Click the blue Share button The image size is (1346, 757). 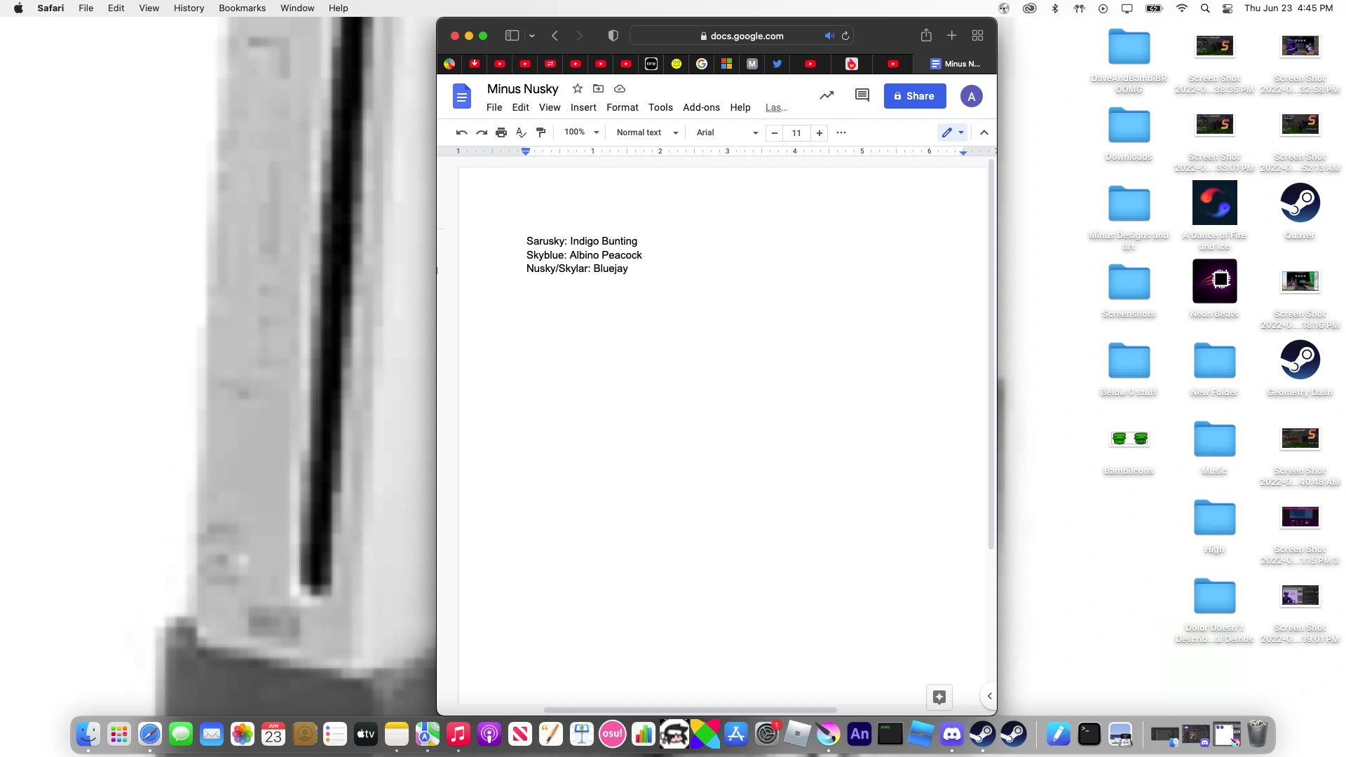click(914, 96)
